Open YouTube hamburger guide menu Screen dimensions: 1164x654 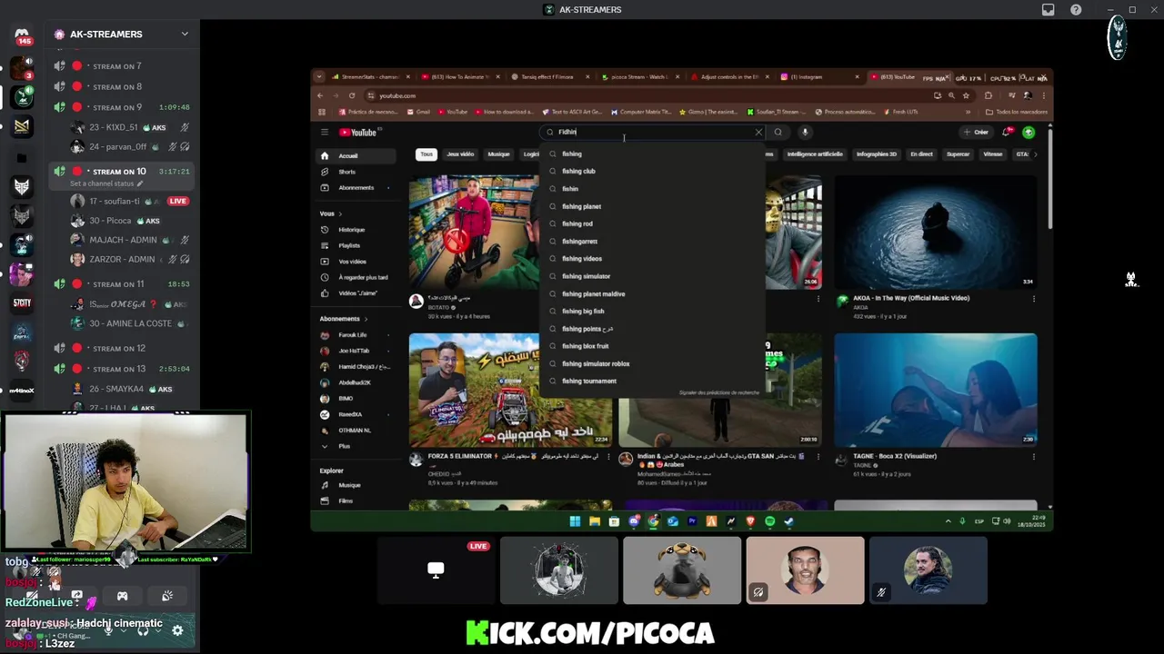click(324, 133)
